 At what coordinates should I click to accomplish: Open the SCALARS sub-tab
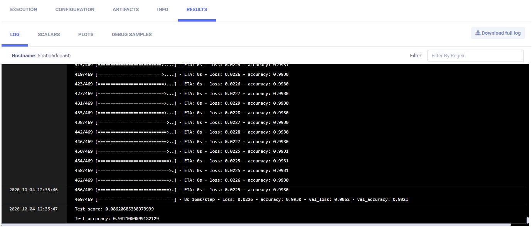49,35
